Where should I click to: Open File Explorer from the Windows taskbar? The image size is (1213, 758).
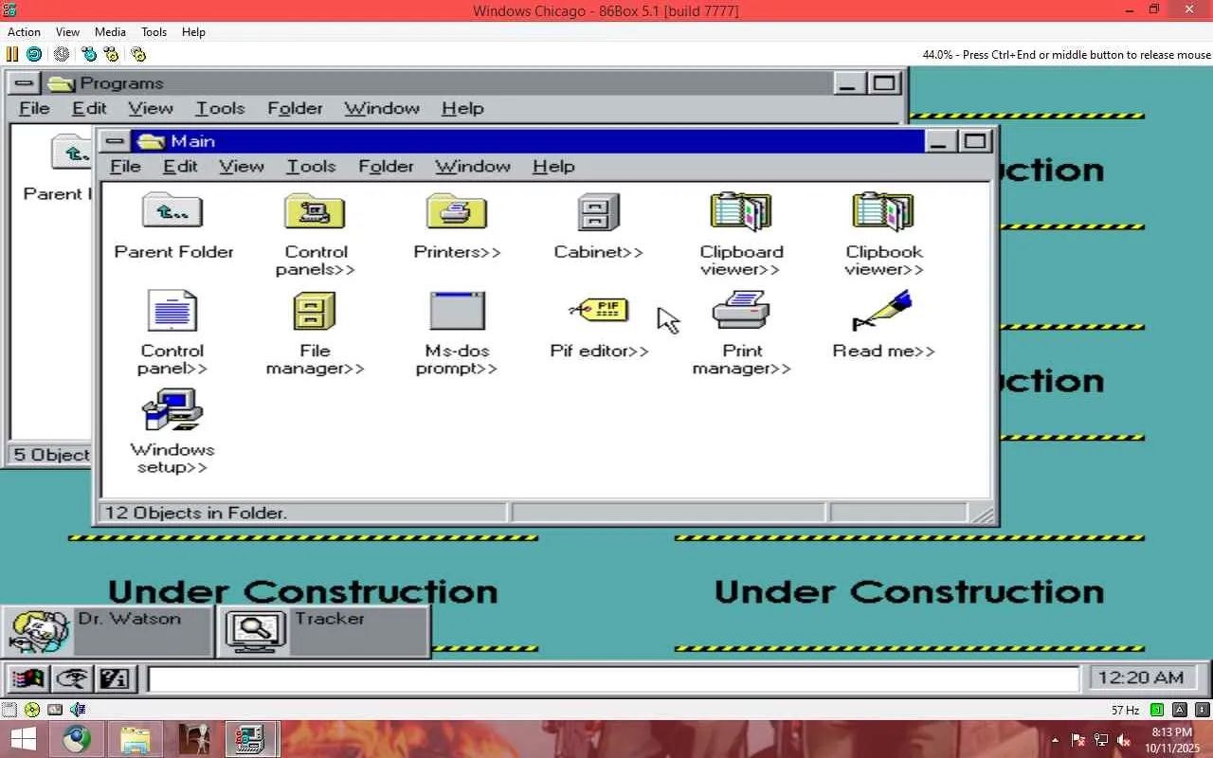(136, 739)
